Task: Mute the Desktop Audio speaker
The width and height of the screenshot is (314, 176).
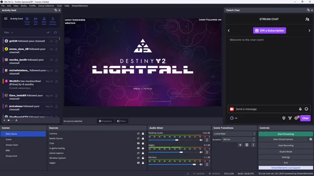Action: (201, 140)
